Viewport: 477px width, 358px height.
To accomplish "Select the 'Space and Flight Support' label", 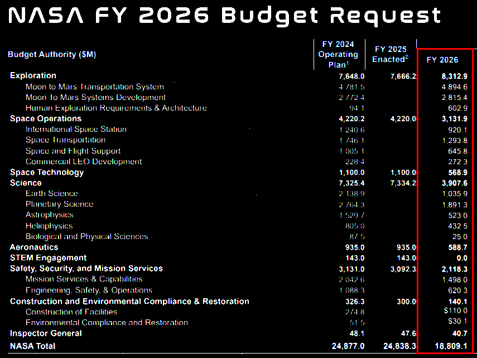I will coord(73,151).
